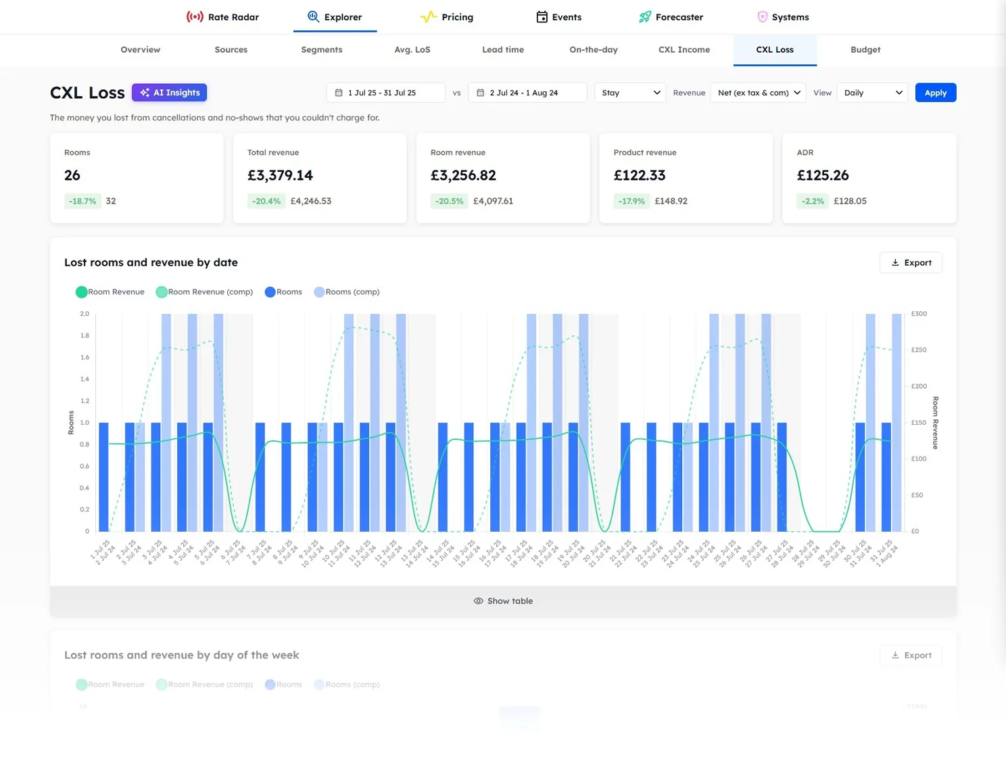Switch to the Overview tab
This screenshot has height=780, width=1006.
coord(141,49)
